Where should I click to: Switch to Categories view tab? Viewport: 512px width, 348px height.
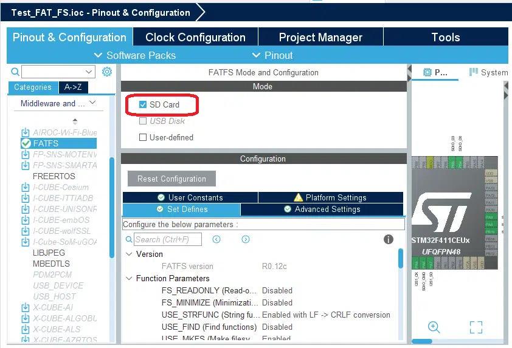(x=33, y=87)
